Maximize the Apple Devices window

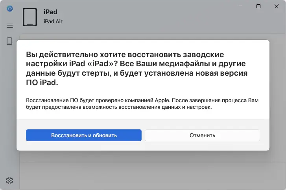tap(258, 6)
